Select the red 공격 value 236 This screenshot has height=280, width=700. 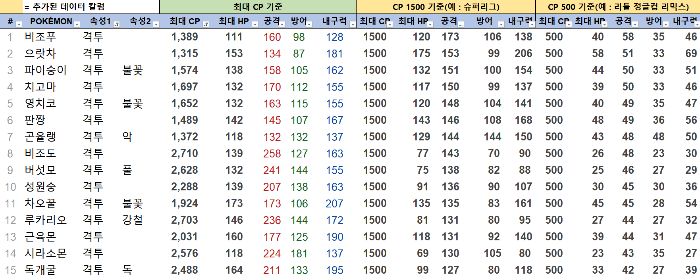pyautogui.click(x=272, y=220)
